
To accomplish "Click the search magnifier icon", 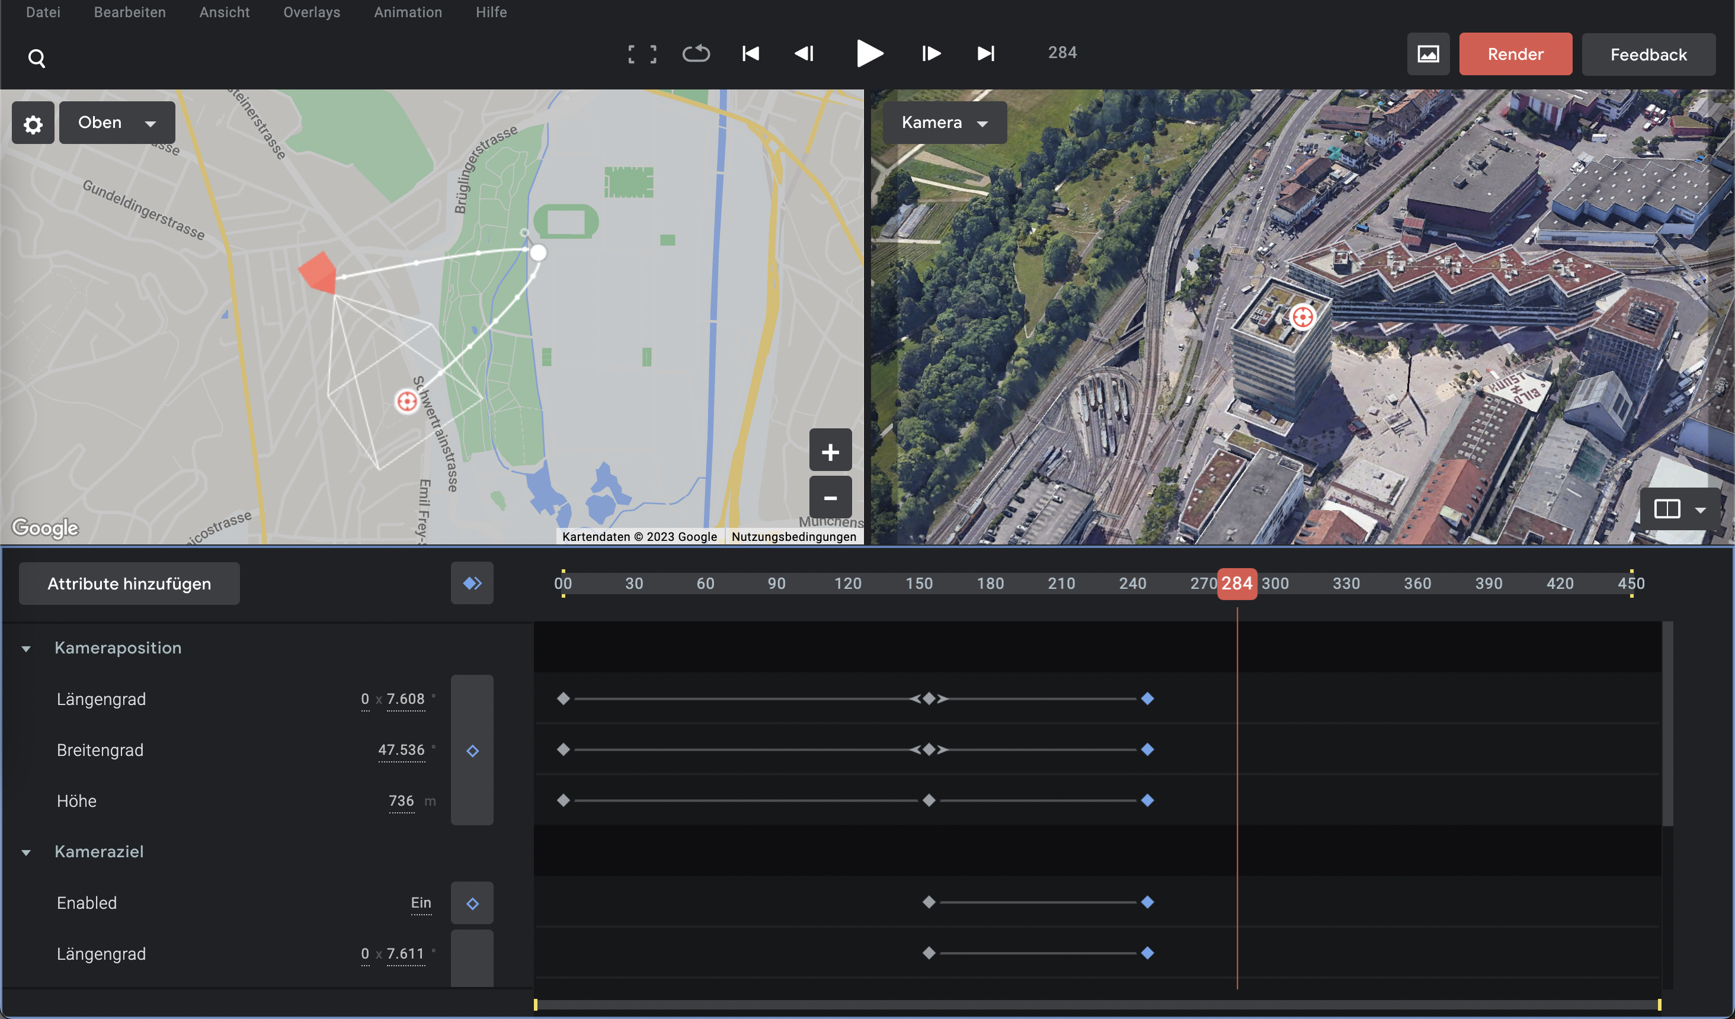I will [x=37, y=59].
